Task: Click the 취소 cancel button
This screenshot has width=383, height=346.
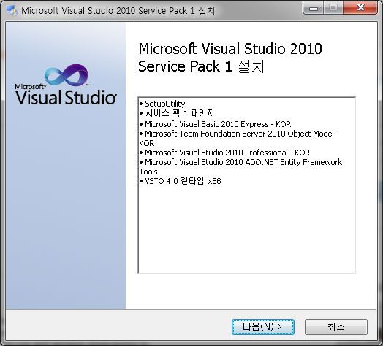Action: pos(336,327)
